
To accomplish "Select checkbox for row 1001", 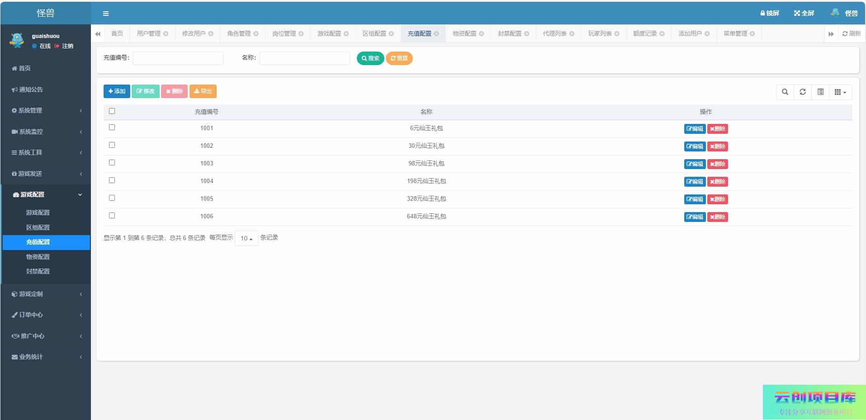I will [x=112, y=127].
